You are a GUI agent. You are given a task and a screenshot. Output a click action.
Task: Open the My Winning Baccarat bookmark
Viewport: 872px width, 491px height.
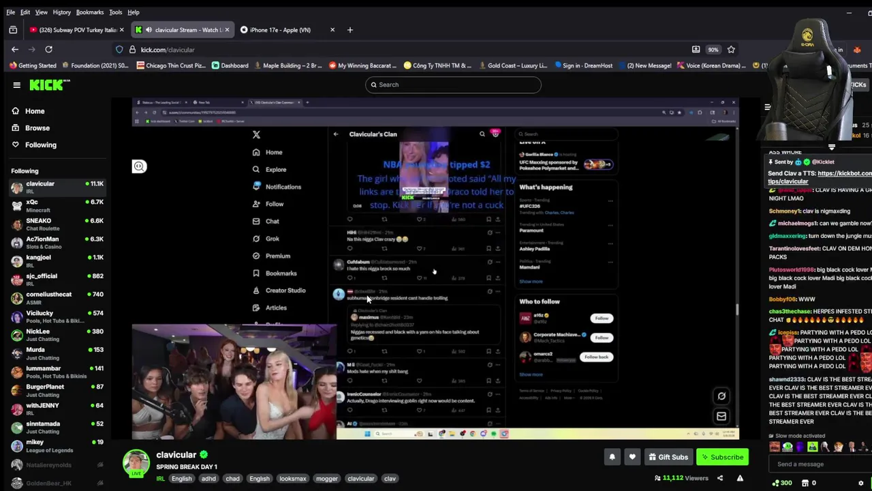(x=362, y=65)
